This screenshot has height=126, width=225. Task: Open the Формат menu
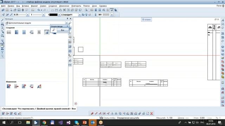[34, 6]
